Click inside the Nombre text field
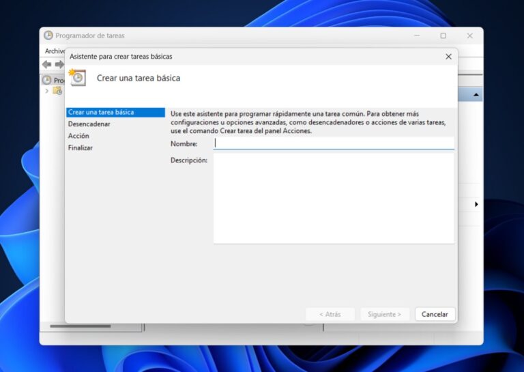This screenshot has width=524, height=372. click(x=333, y=143)
